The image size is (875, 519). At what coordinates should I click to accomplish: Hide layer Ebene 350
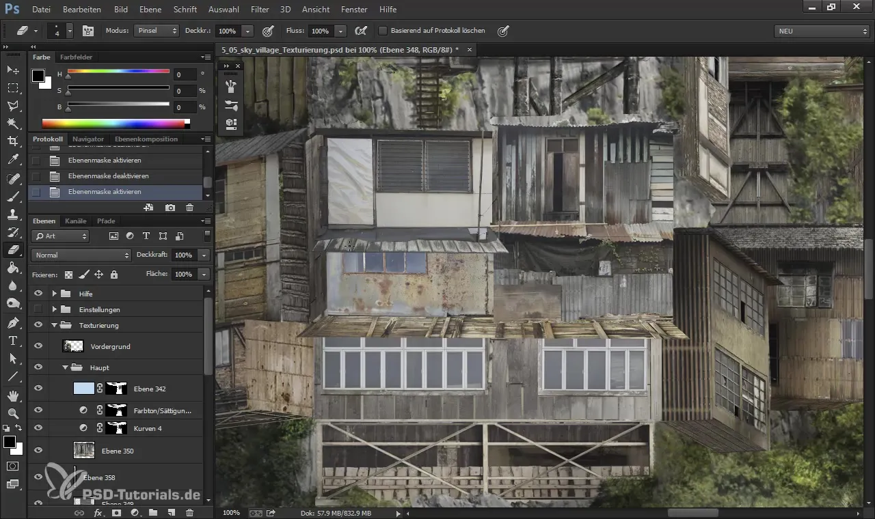(38, 451)
